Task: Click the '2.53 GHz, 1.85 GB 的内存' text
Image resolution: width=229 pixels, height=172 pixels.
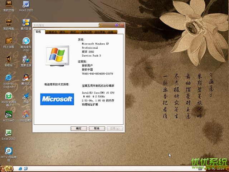Action: 98,101
